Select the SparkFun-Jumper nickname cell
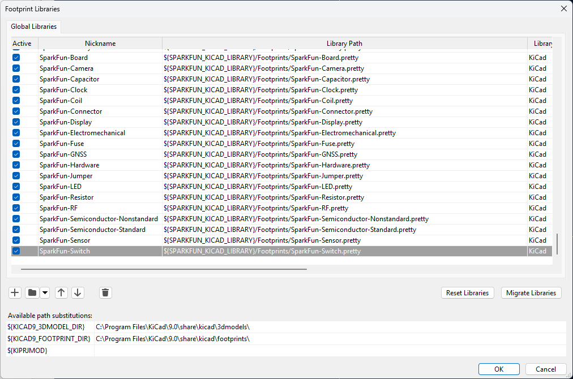This screenshot has width=573, height=379. click(x=100, y=176)
